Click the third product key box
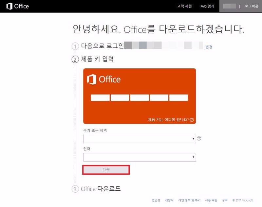This screenshot has height=207, width=262. coord(140,97)
